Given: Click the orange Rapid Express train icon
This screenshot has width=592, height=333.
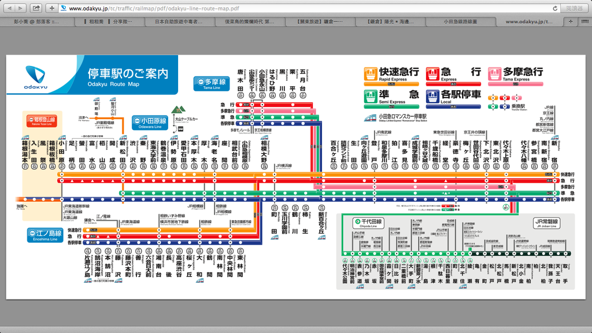Looking at the screenshot, I should pos(371,73).
